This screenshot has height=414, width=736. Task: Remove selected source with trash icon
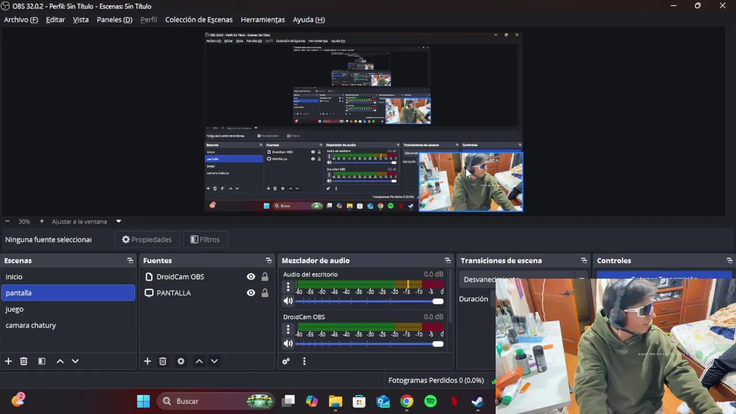click(x=163, y=361)
